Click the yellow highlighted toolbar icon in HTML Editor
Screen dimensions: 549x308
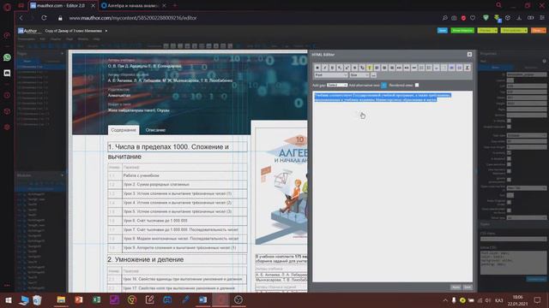pyautogui.click(x=370, y=68)
